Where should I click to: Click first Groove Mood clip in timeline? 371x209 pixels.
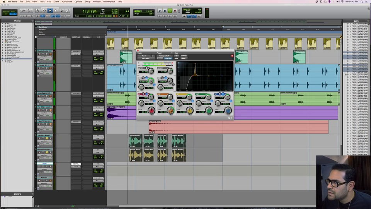click(135, 141)
